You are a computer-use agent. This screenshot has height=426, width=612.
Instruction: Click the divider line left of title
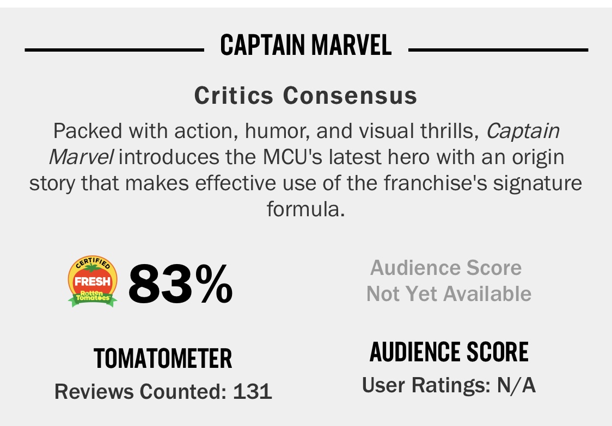pyautogui.click(x=114, y=50)
